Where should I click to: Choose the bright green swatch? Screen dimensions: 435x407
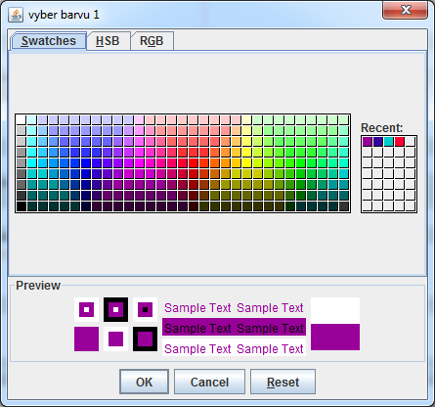(301, 163)
